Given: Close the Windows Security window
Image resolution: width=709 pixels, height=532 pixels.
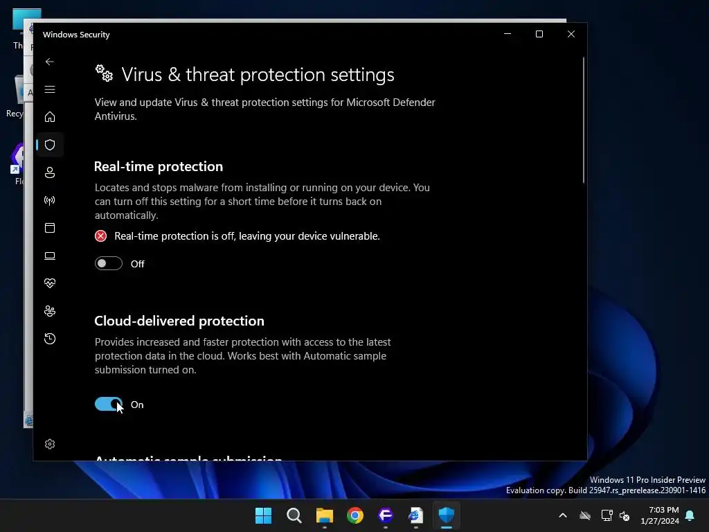Looking at the screenshot, I should 571,34.
